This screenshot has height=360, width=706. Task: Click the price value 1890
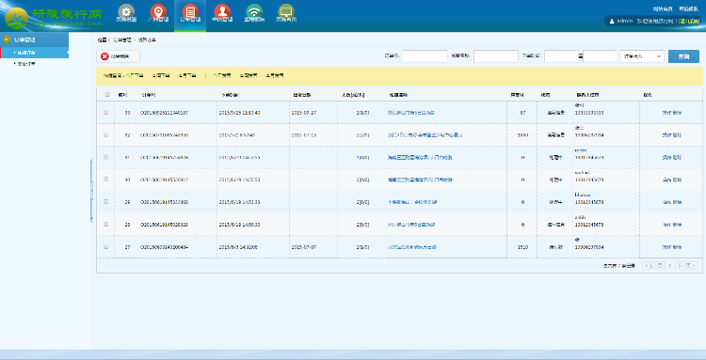pos(522,134)
